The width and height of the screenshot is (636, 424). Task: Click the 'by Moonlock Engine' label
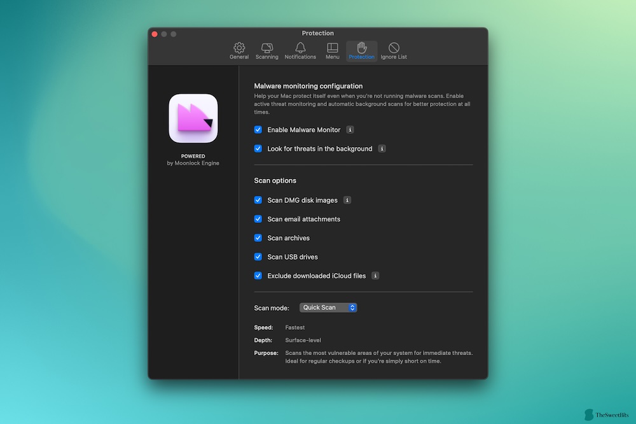[x=193, y=163]
